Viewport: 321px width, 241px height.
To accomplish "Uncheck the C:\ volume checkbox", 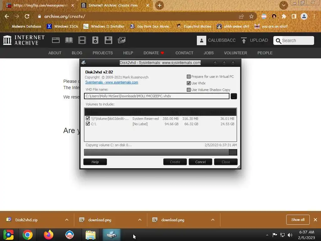I will pos(88,124).
